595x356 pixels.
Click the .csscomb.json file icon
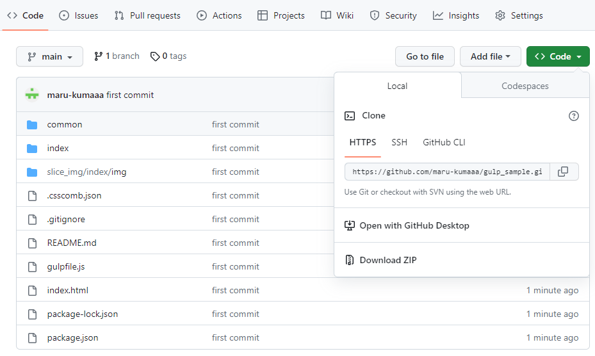coord(32,196)
